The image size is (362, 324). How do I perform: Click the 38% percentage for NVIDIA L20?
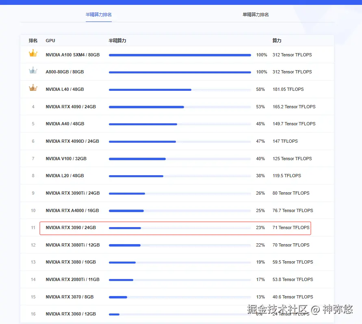[x=260, y=176]
